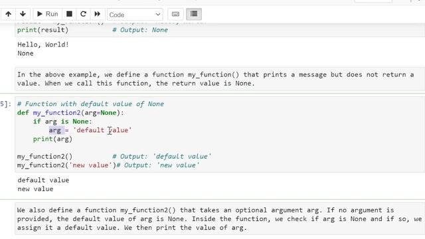
Task: Move the selected cell down
Action: tap(23, 14)
